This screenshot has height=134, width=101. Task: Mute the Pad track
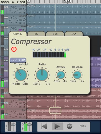click(20, 117)
